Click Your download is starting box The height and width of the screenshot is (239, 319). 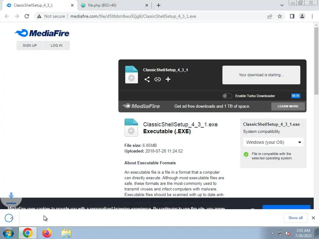(x=261, y=75)
